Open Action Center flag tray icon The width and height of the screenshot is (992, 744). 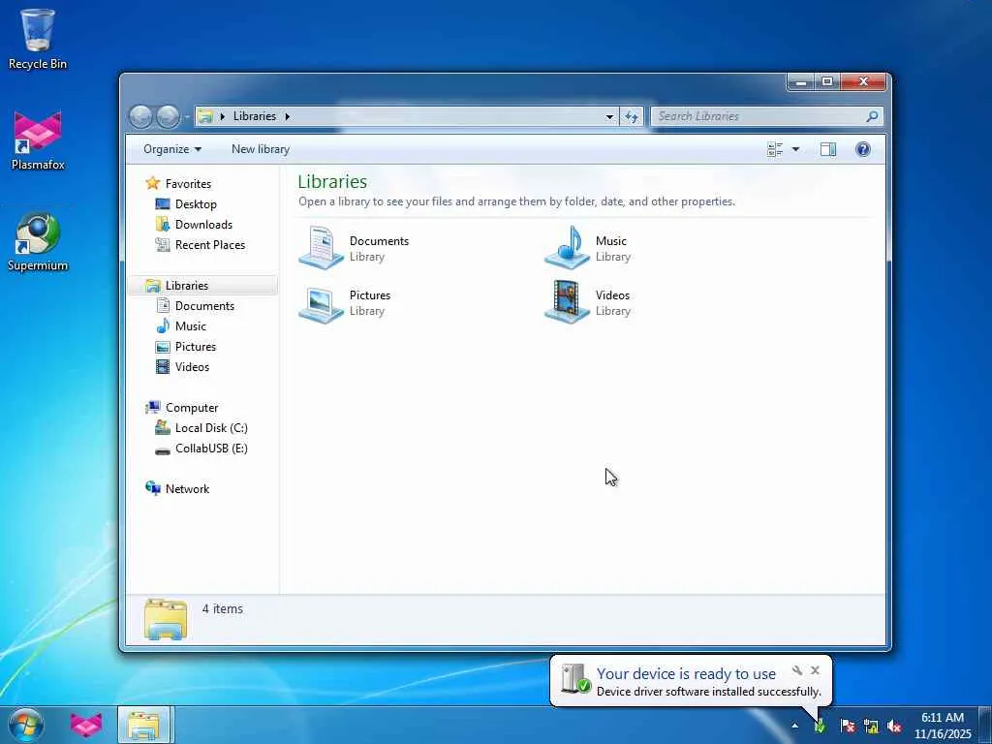(847, 726)
